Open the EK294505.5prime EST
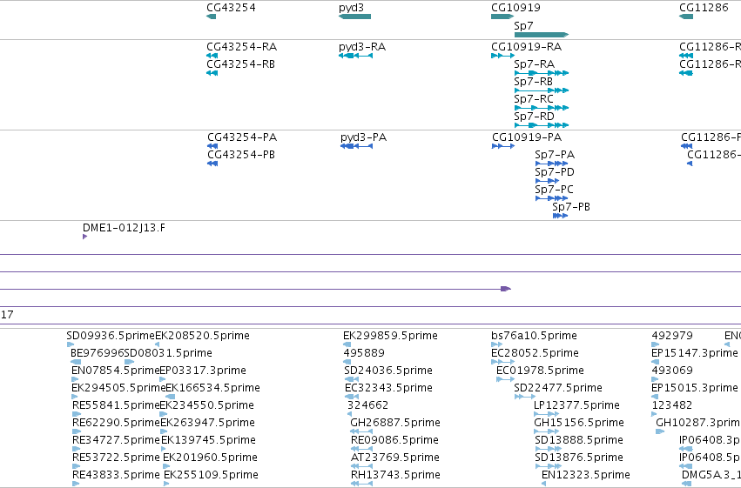This screenshot has width=741, height=488. (x=118, y=389)
